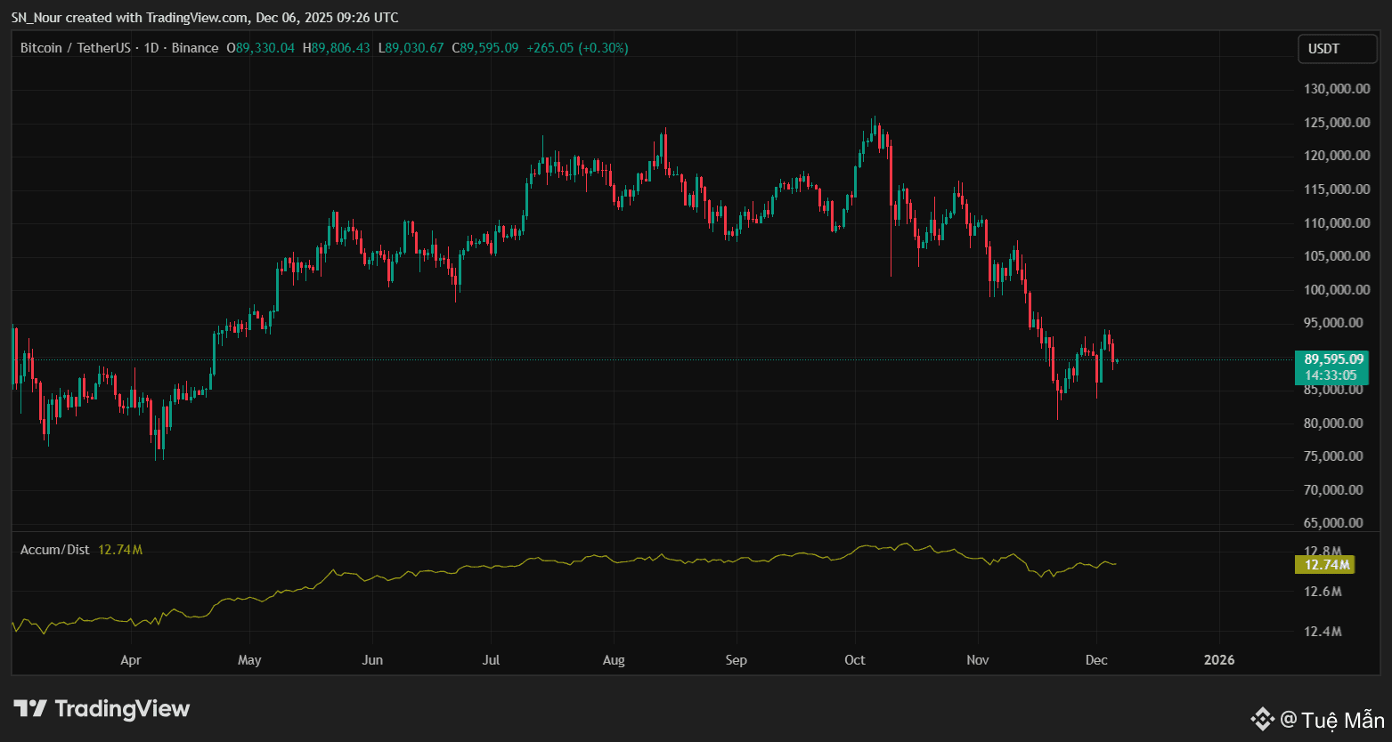Viewport: 1392px width, 742px height.
Task: Click the yellow 12.74M axis value tag
Action: pos(1323,564)
